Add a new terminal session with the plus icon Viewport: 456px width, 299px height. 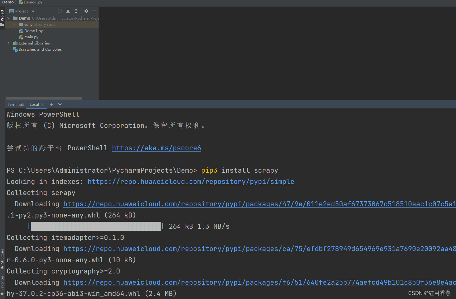pos(51,104)
